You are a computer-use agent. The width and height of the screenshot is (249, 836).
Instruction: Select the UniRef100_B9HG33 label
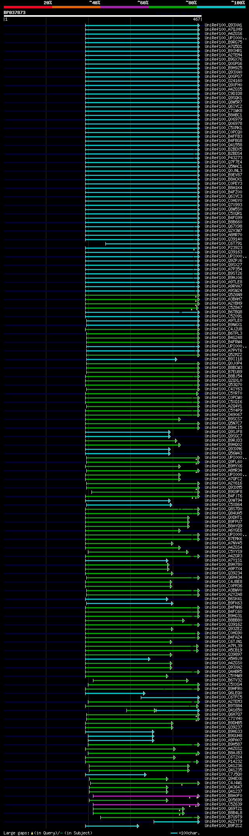click(223, 732)
